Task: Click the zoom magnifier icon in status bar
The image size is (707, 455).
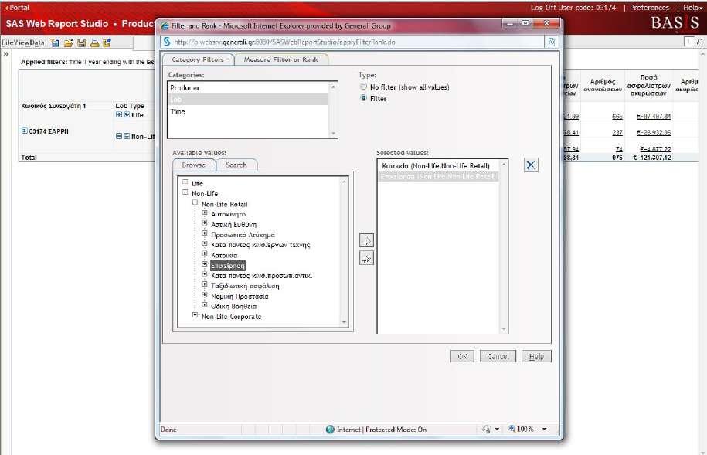Action: [x=512, y=429]
